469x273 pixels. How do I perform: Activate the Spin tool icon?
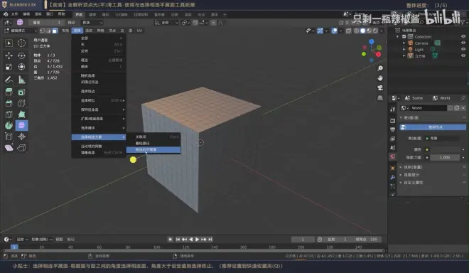pyautogui.click(x=9, y=125)
